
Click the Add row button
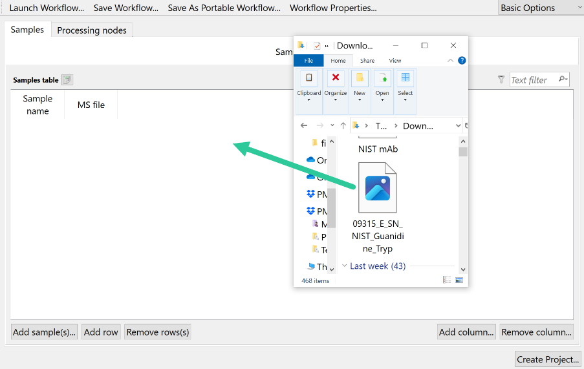101,332
